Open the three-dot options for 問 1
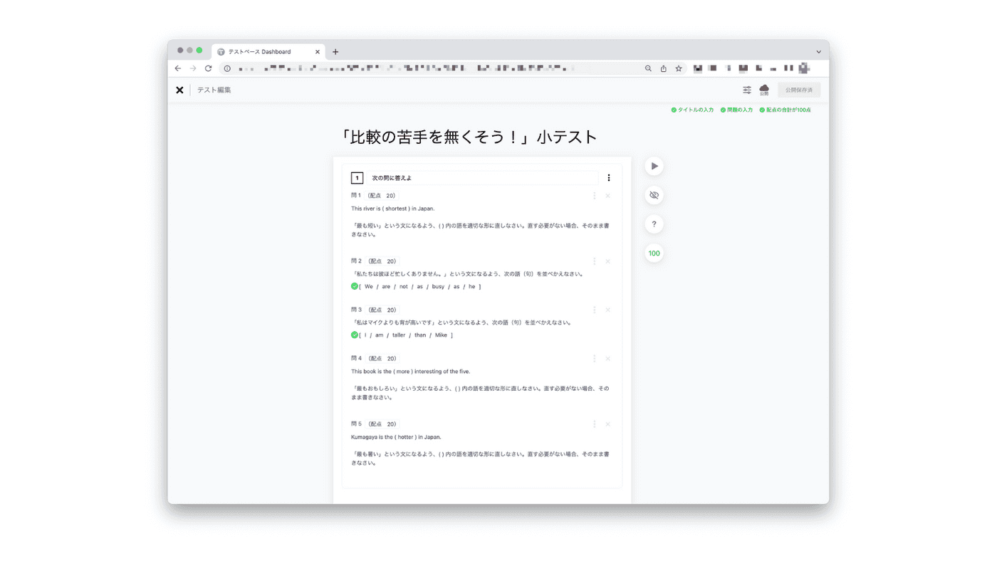Viewport: 997px width, 561px height. [594, 196]
